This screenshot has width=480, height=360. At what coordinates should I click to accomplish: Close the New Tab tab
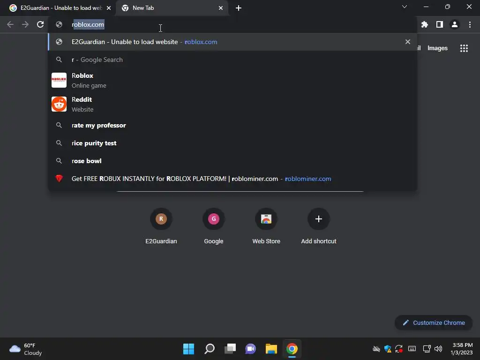221,8
